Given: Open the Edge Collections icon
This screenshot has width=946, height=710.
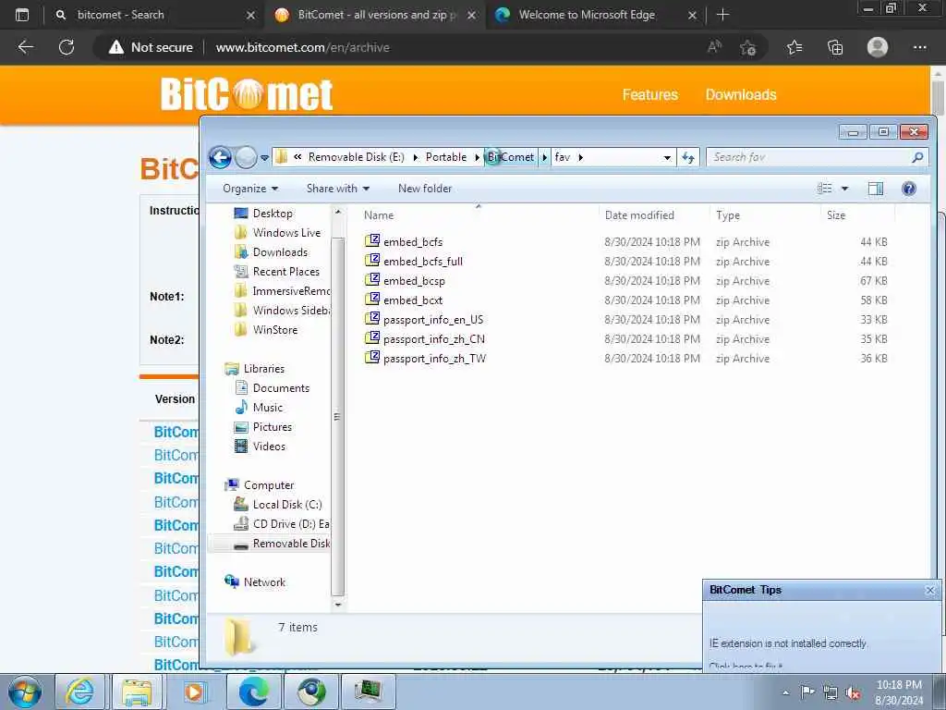Looking at the screenshot, I should pos(835,47).
